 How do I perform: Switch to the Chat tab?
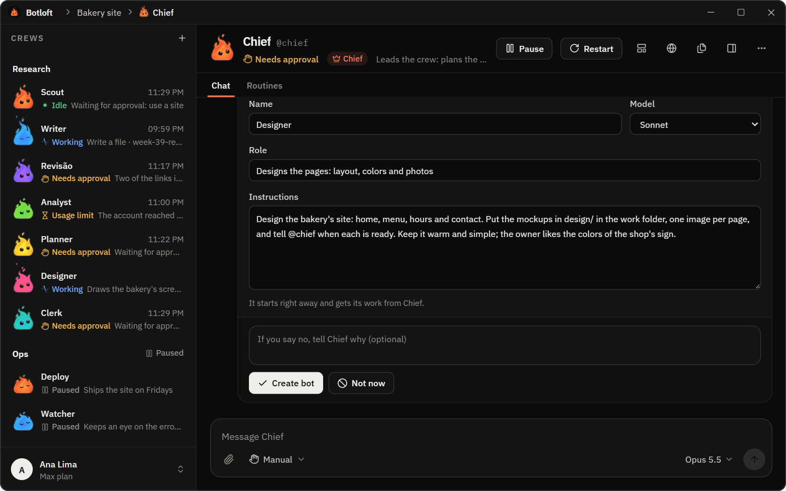coord(221,86)
